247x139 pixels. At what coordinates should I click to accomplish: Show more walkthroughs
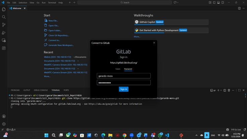click(137, 37)
